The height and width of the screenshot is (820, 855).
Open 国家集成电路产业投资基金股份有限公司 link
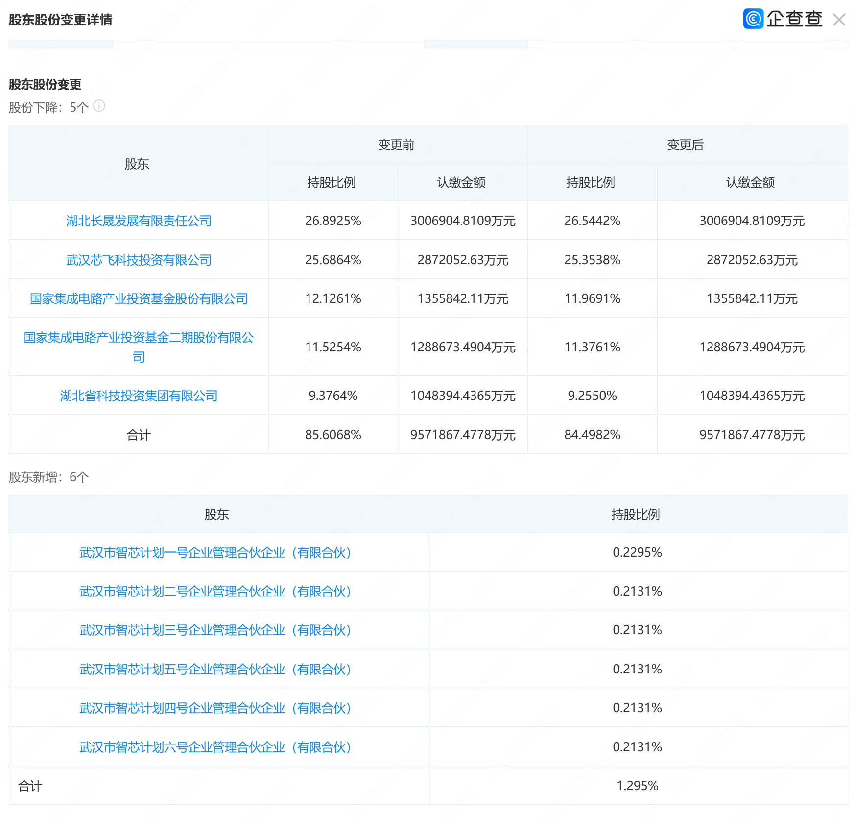pyautogui.click(x=139, y=298)
